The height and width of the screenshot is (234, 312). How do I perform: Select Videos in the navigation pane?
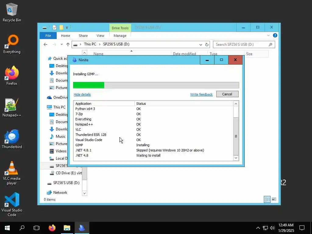[x=58, y=151]
